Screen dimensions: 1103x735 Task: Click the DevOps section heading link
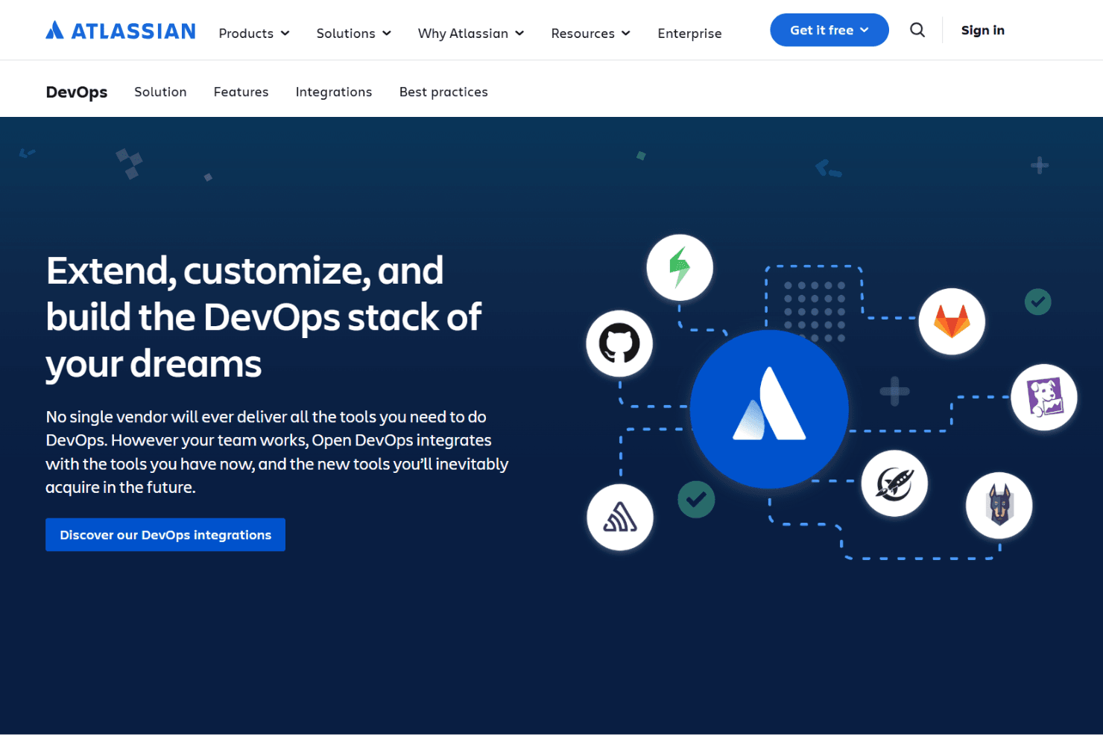click(x=77, y=92)
